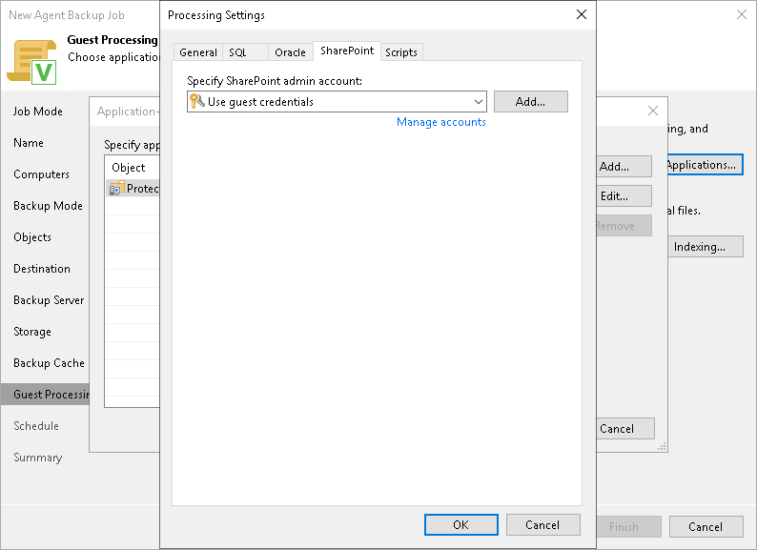Select the 'Protec...' row in the Object list
The height and width of the screenshot is (550, 757).
click(x=133, y=189)
